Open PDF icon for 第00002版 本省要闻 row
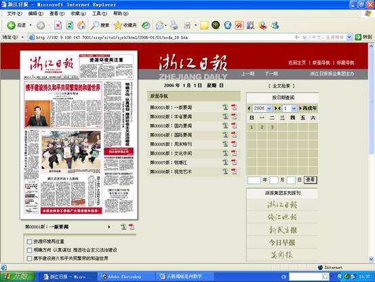The width and height of the screenshot is (375, 282). pyautogui.click(x=234, y=116)
